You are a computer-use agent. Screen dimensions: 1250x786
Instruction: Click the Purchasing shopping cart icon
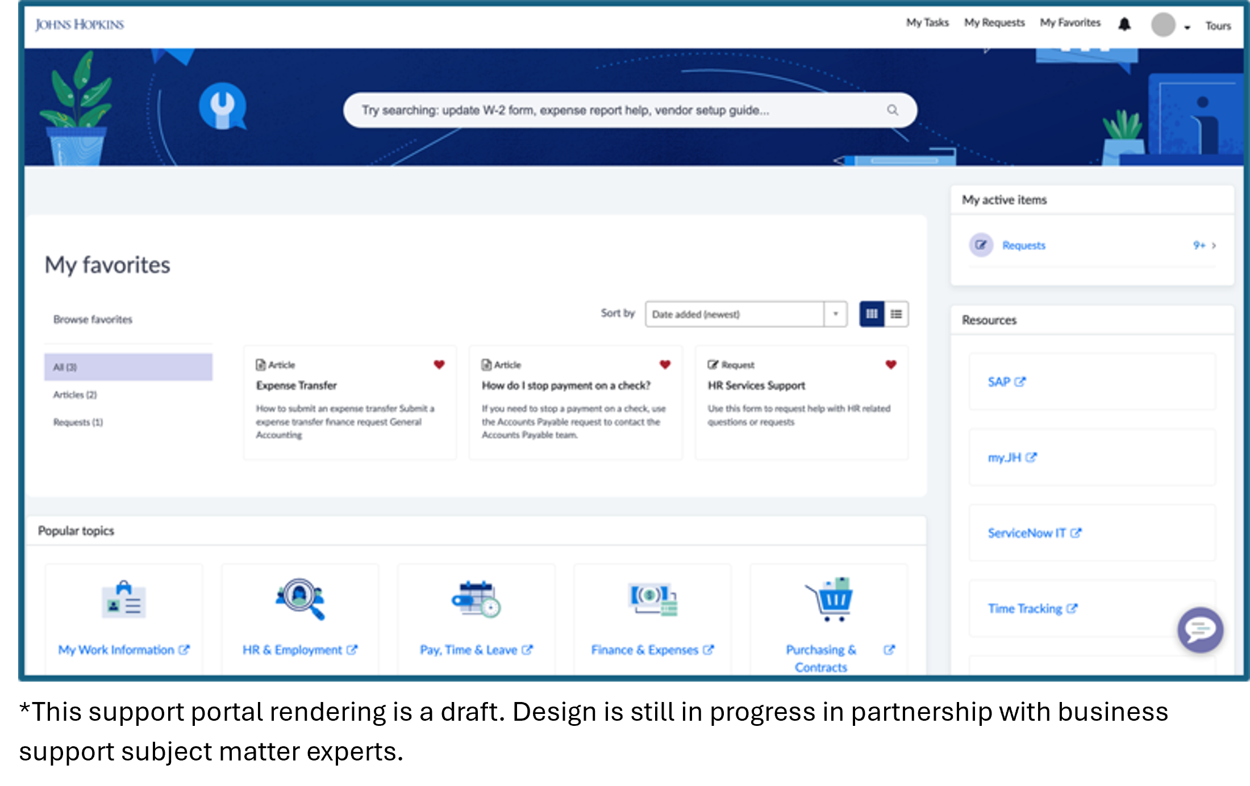click(x=828, y=599)
